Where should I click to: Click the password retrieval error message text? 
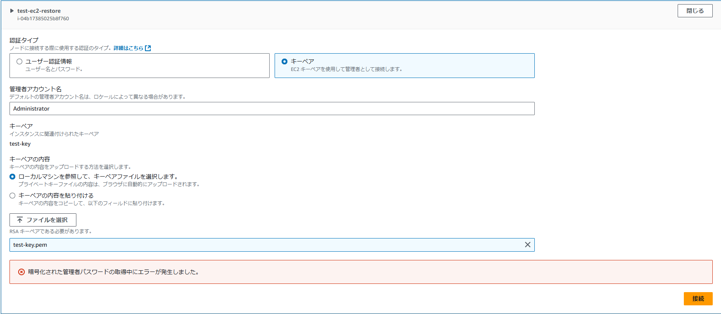(114, 272)
